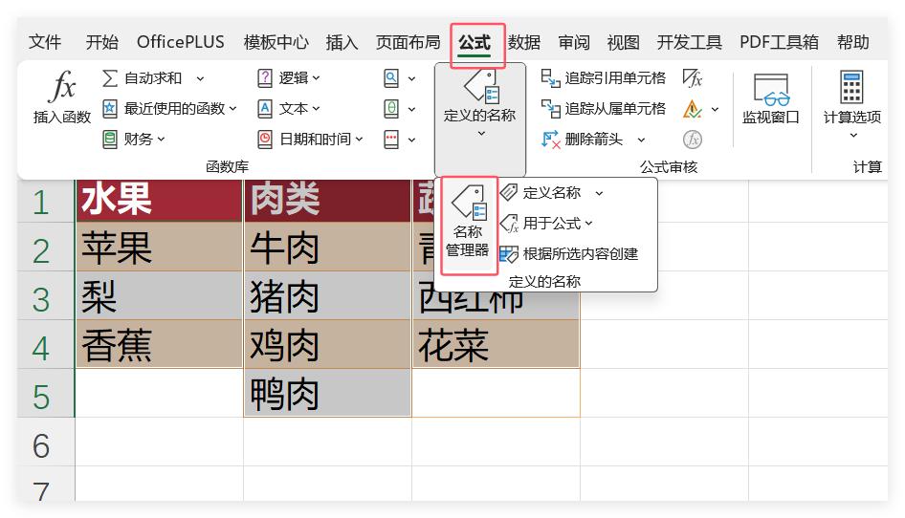Open the 帮助 tab
Image resolution: width=905 pixels, height=518 pixels.
pyautogui.click(x=853, y=42)
